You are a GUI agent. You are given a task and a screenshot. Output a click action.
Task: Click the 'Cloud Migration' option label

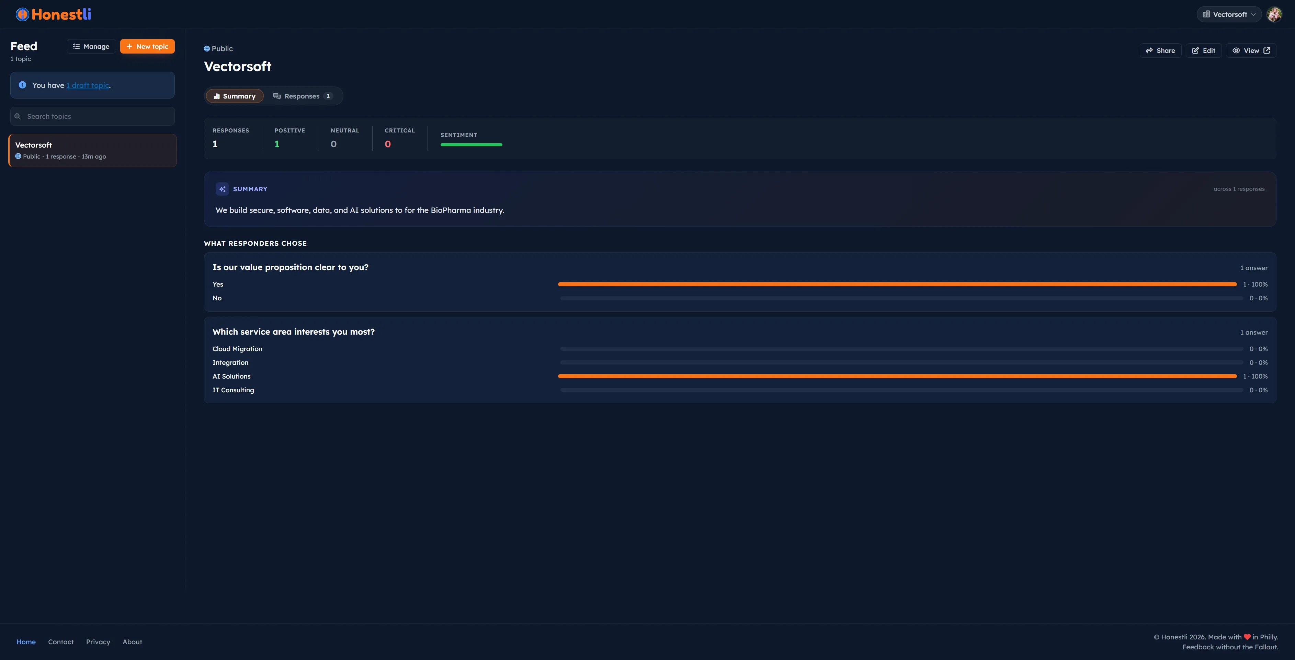click(x=237, y=349)
